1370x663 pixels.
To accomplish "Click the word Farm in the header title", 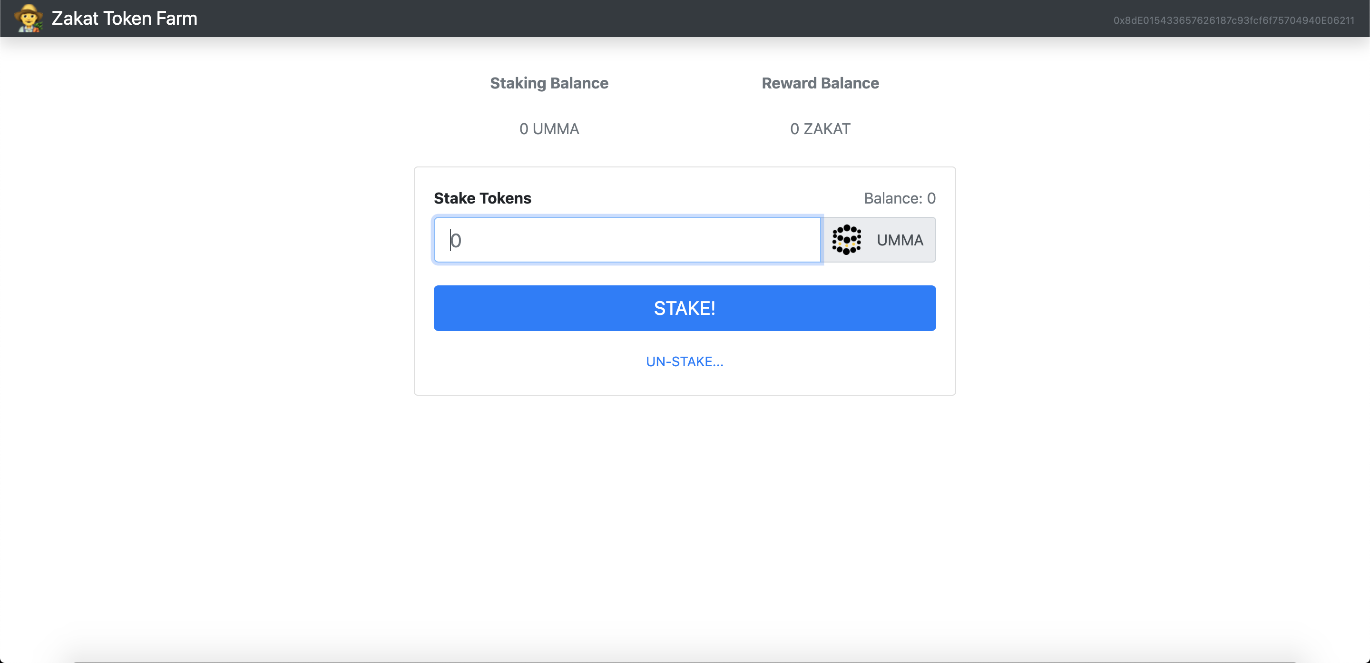I will [x=176, y=19].
